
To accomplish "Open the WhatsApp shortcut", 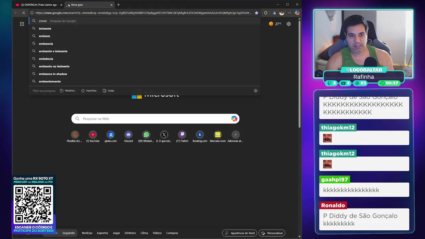I will (x=146, y=136).
